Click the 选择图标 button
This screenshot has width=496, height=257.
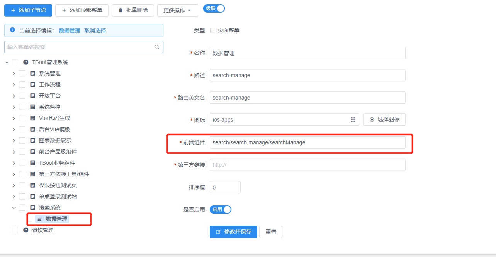click(x=384, y=120)
